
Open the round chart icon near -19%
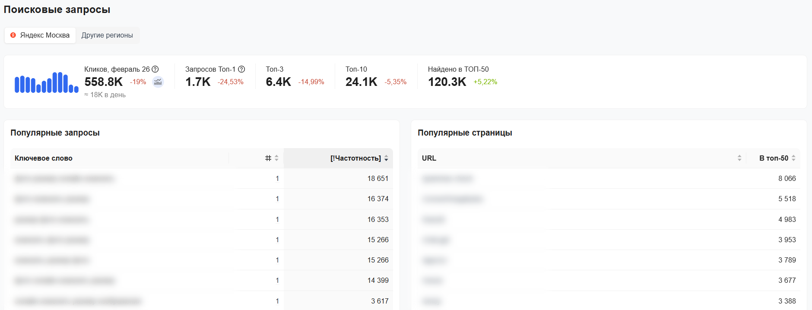point(158,82)
